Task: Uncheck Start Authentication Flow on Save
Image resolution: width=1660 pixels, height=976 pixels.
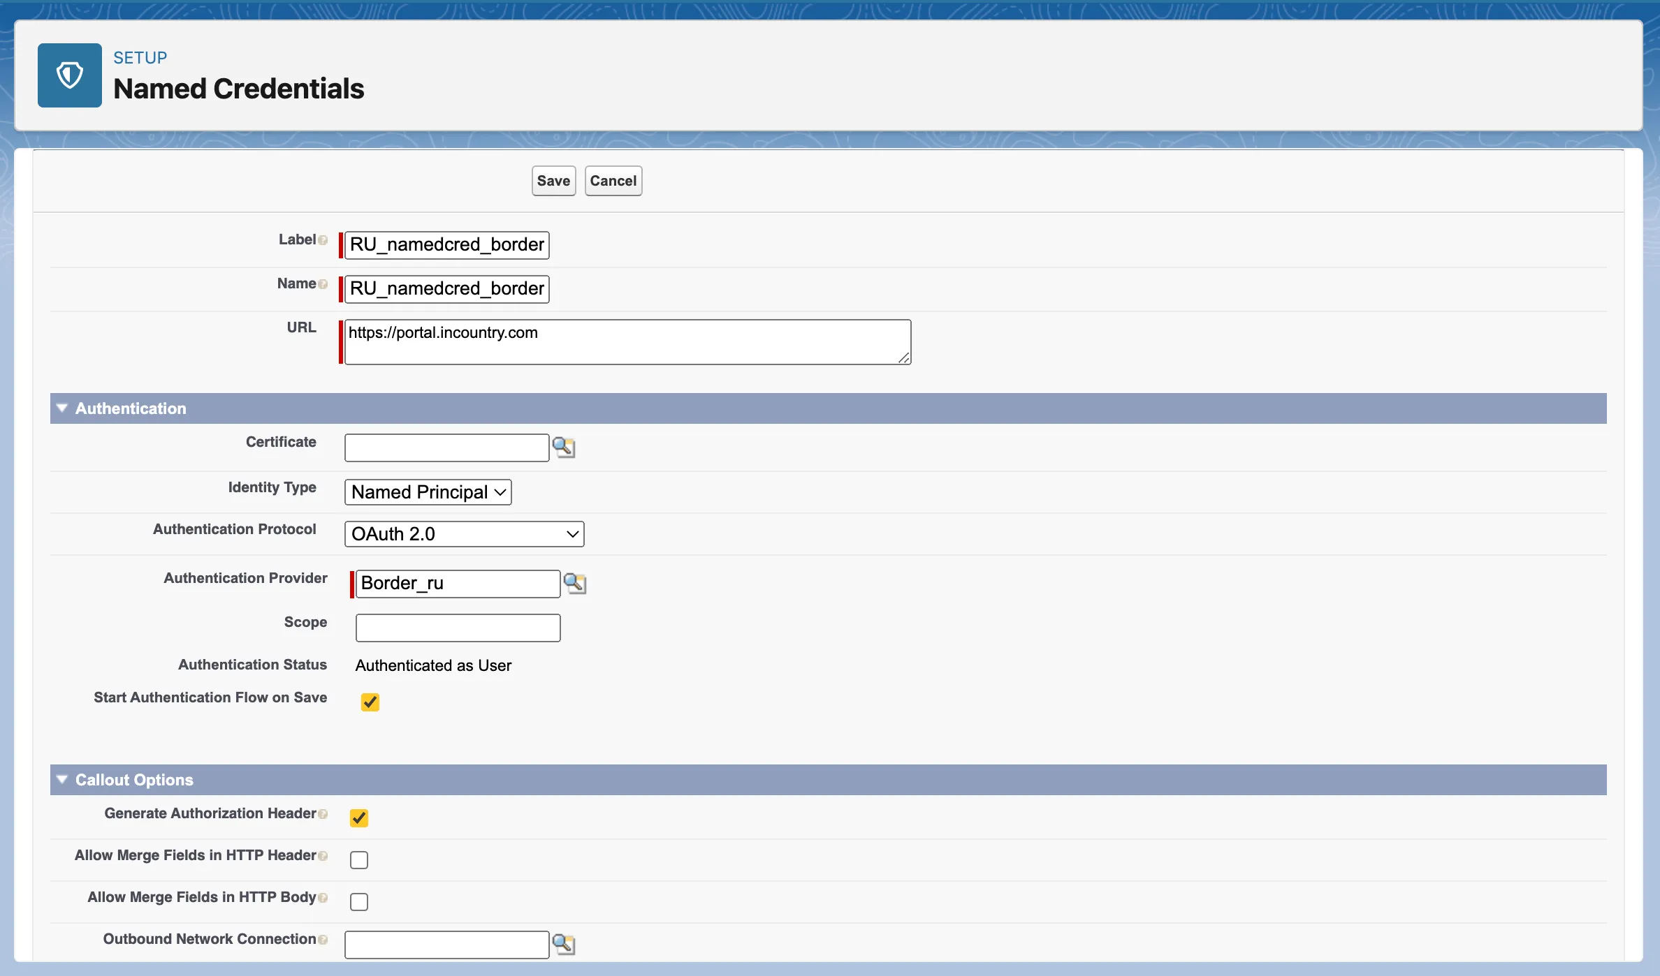Action: 370,702
